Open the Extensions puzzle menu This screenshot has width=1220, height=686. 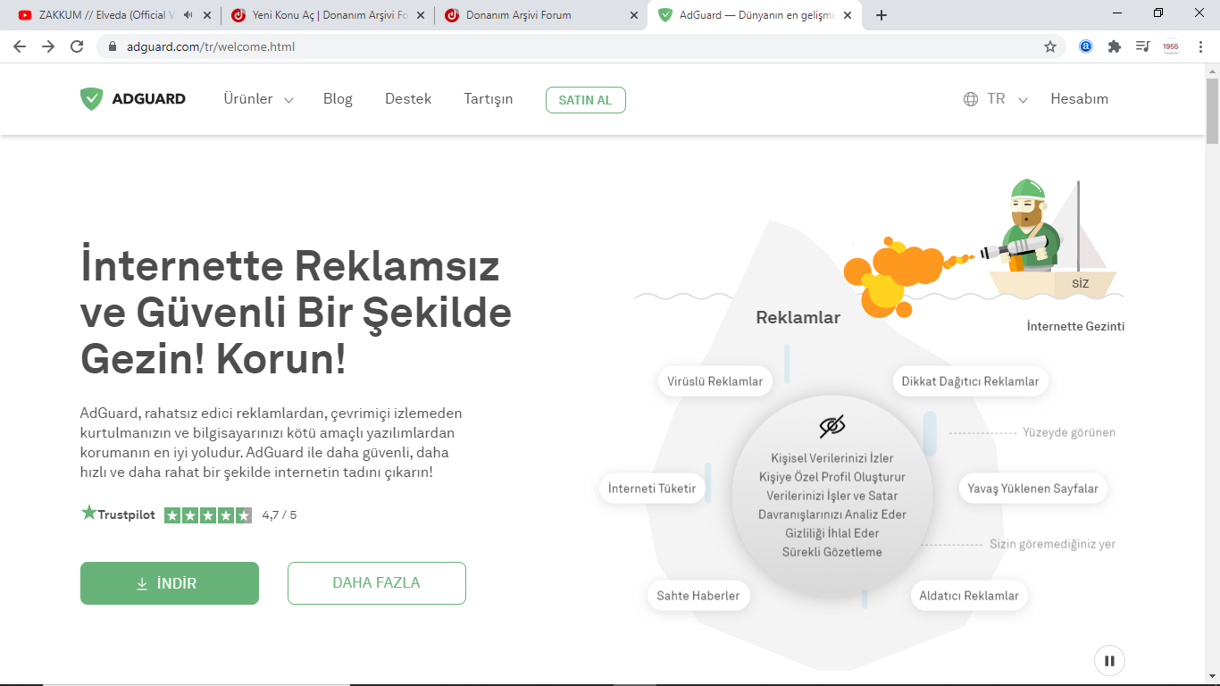pos(1115,46)
